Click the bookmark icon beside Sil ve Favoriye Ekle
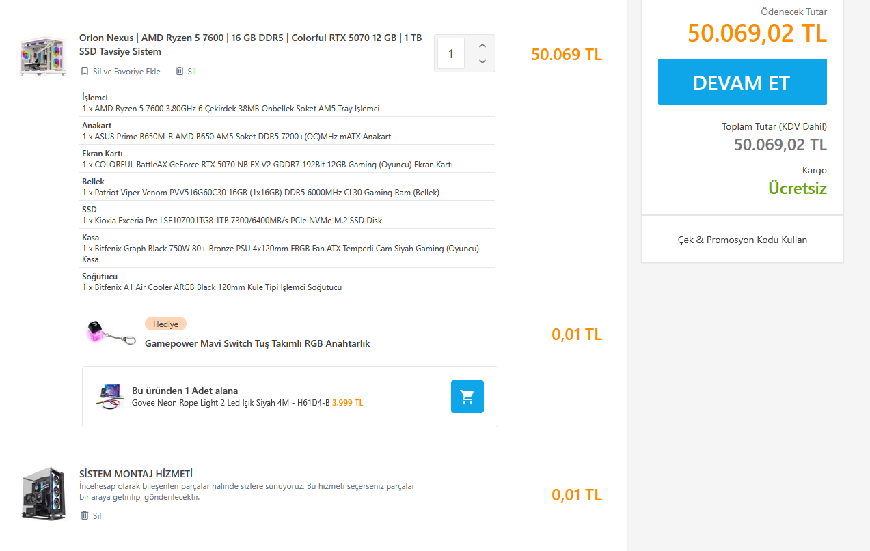Image resolution: width=870 pixels, height=551 pixels. [85, 71]
